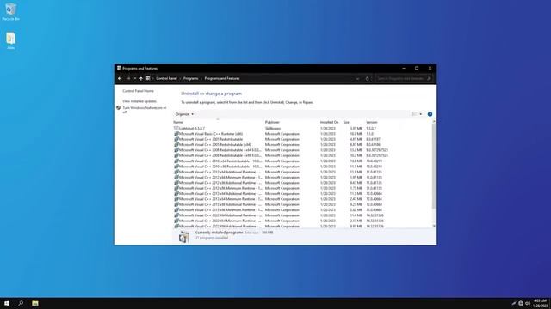Click the search magnifier icon

point(429,78)
